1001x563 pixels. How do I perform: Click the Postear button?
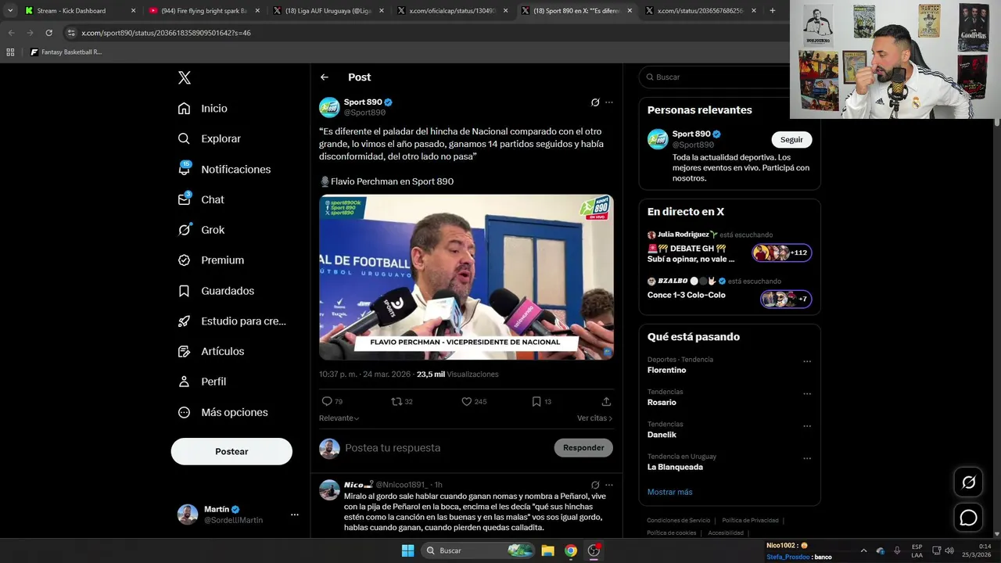click(231, 451)
